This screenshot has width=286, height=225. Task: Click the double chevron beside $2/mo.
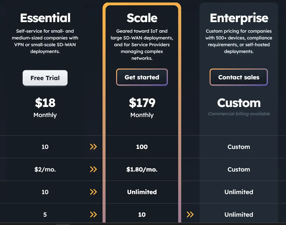tap(93, 169)
